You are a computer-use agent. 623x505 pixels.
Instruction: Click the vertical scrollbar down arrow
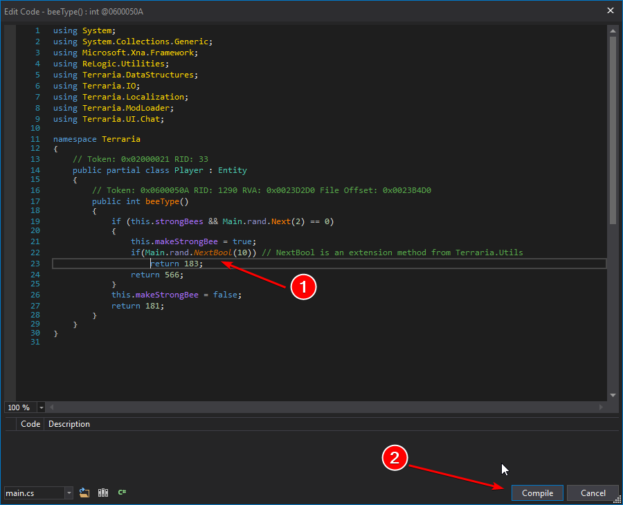click(x=613, y=395)
